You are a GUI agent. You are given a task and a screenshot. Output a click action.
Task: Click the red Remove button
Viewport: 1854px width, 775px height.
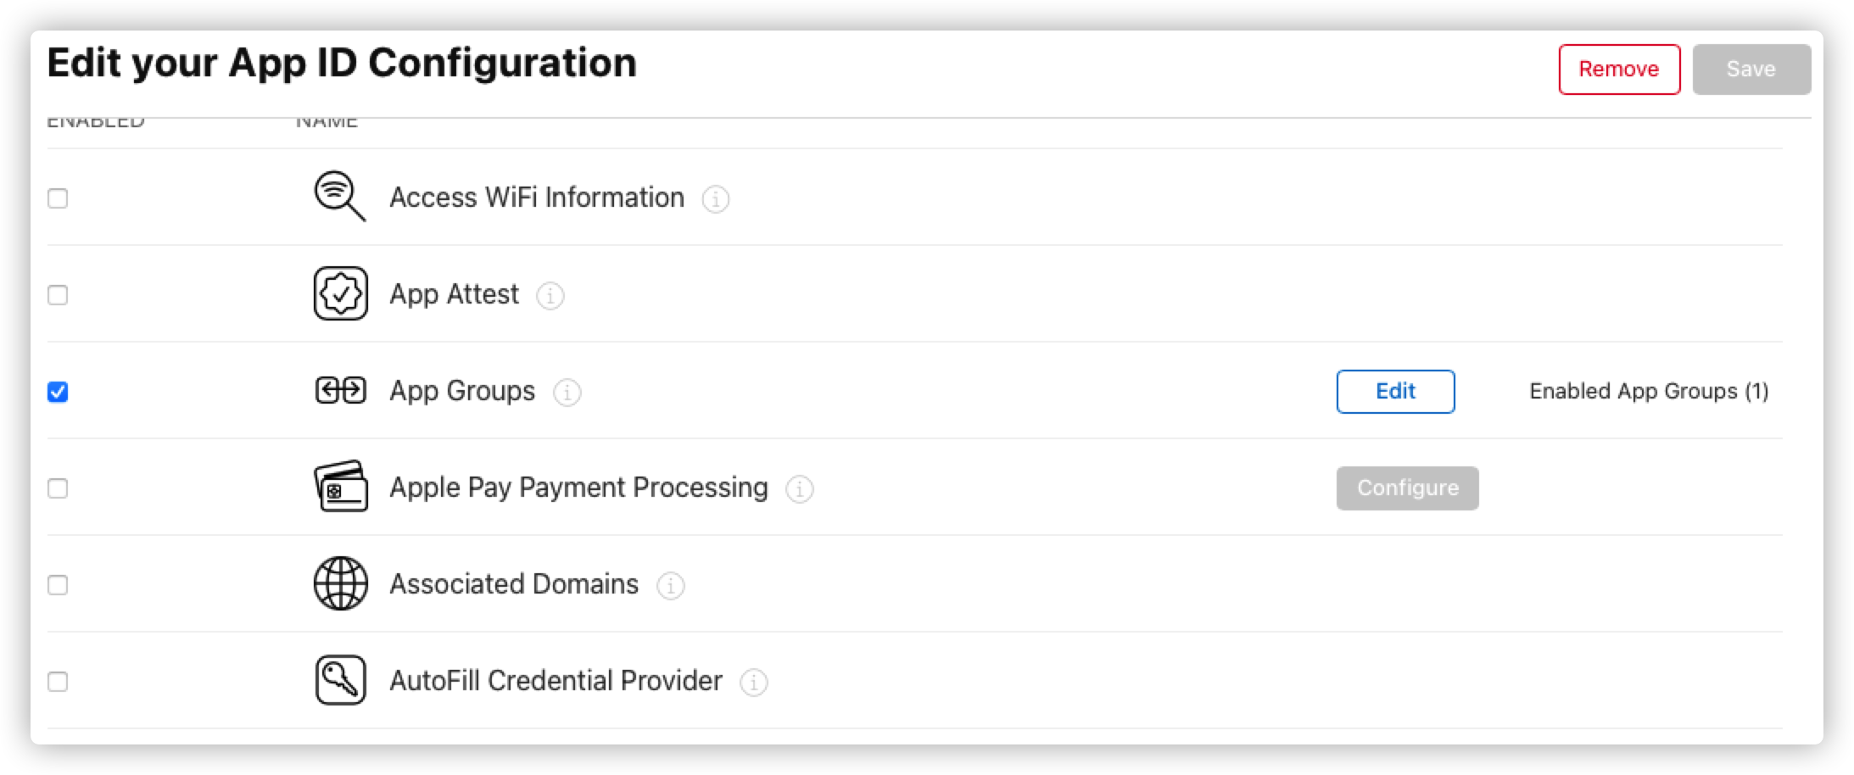tap(1618, 69)
